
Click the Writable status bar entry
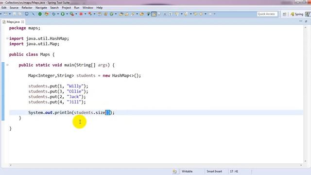tap(187, 171)
